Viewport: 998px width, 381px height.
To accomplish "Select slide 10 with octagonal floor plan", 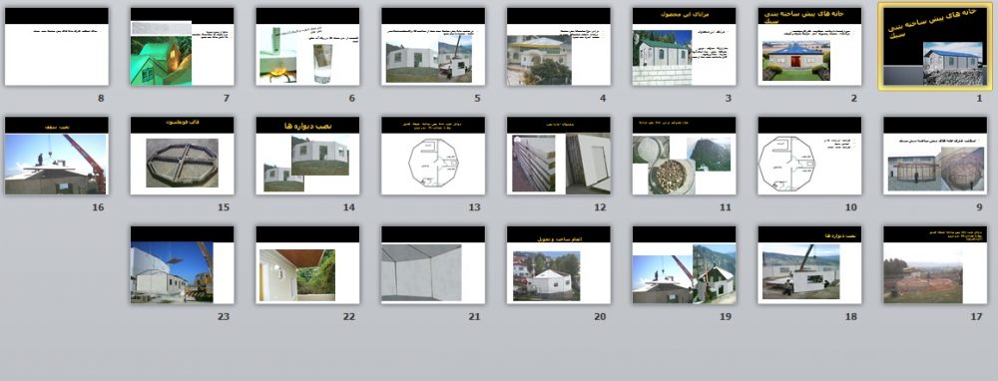I will [x=809, y=156].
